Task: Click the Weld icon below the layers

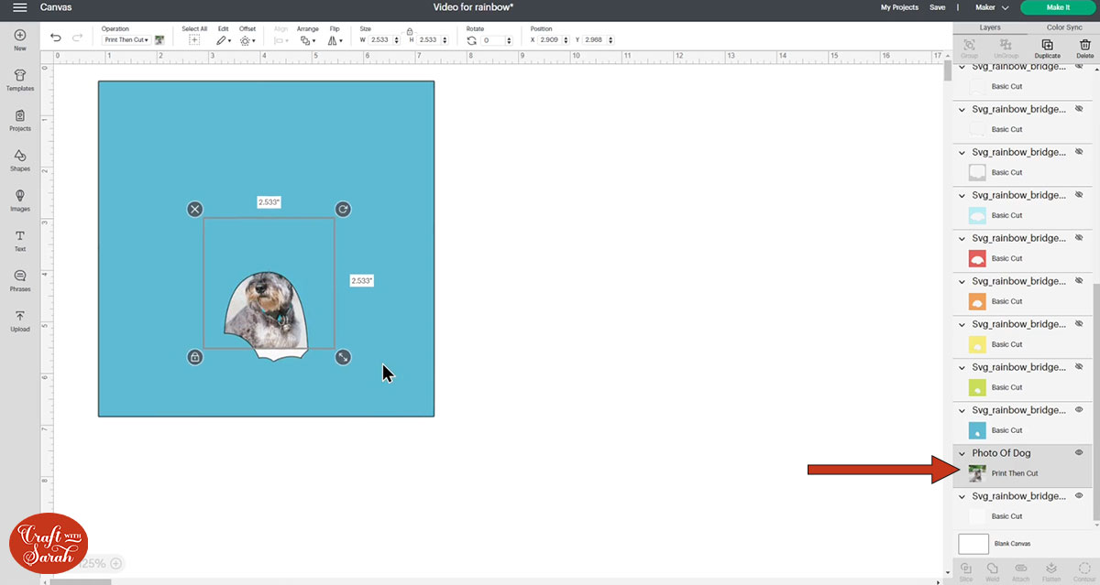Action: [x=993, y=569]
